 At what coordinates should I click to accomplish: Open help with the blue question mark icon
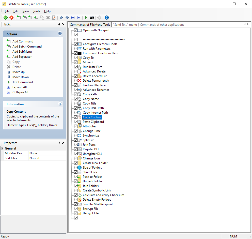pyautogui.click(x=106, y=18)
